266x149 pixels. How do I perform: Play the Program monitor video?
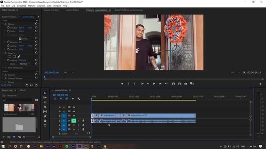tap(154, 84)
